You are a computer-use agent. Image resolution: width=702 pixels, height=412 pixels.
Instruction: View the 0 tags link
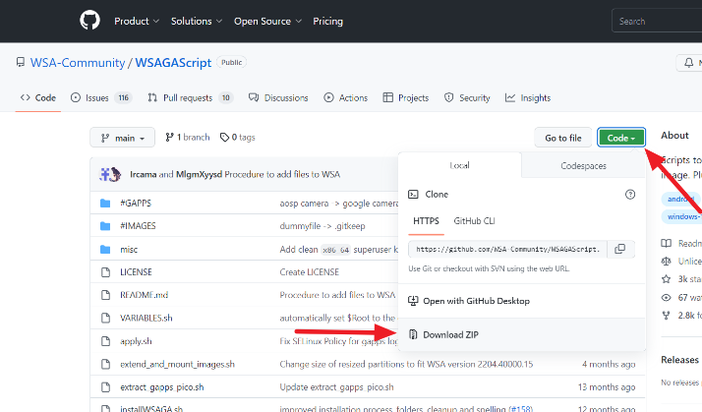point(237,137)
